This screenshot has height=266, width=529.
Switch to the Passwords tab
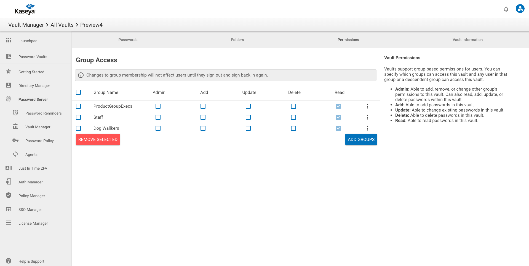(x=128, y=40)
